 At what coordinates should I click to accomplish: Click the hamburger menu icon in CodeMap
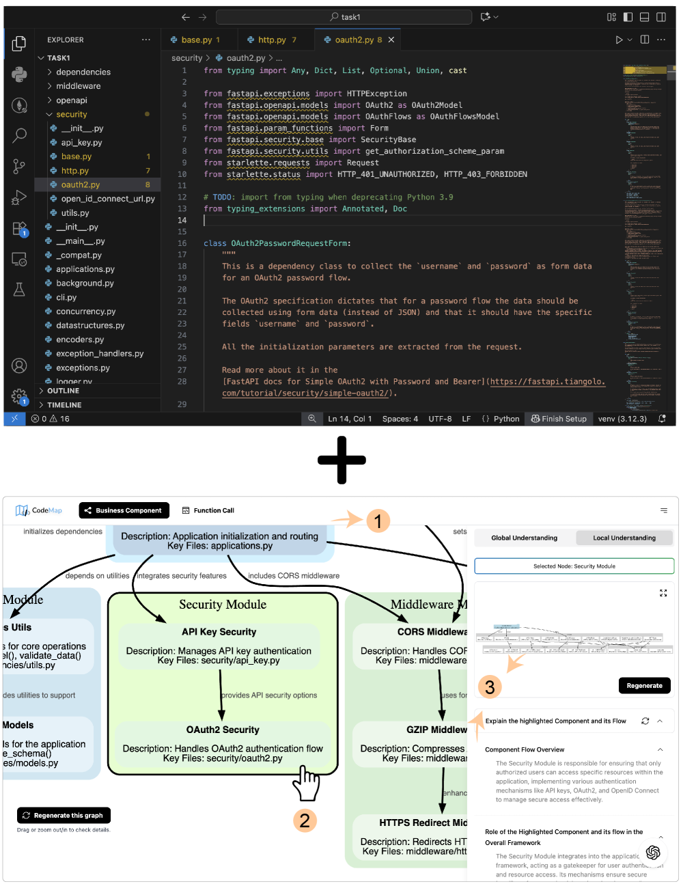coord(664,510)
